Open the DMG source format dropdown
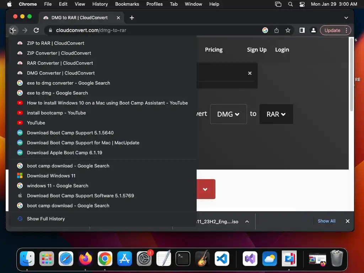This screenshot has height=273, width=364. [229, 114]
